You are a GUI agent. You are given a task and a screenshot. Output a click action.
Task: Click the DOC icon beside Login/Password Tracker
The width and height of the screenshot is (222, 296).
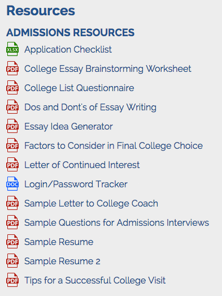point(12,184)
